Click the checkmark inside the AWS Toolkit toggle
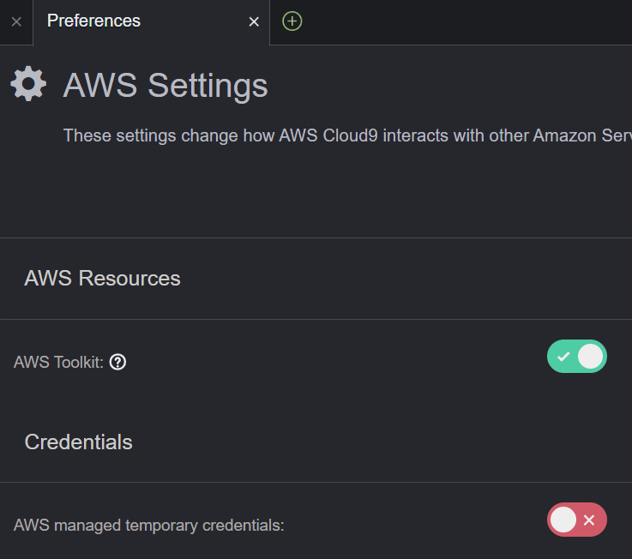Image resolution: width=632 pixels, height=559 pixels. tap(563, 357)
